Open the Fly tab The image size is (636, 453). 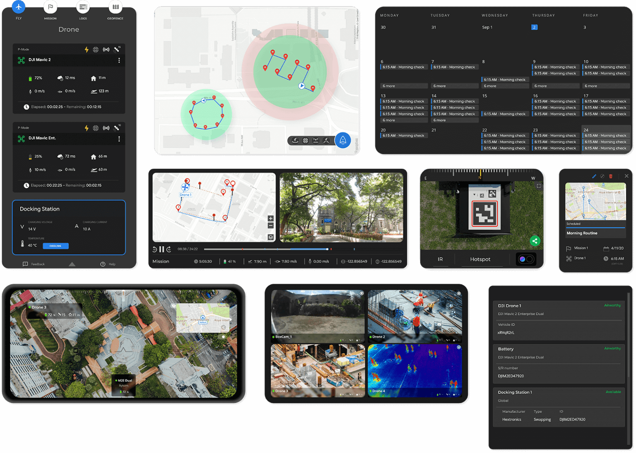point(19,7)
